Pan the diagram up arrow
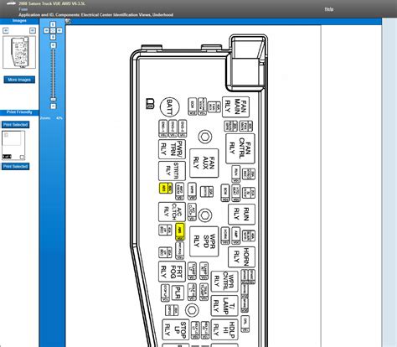397x347 pixels. tap(53, 24)
